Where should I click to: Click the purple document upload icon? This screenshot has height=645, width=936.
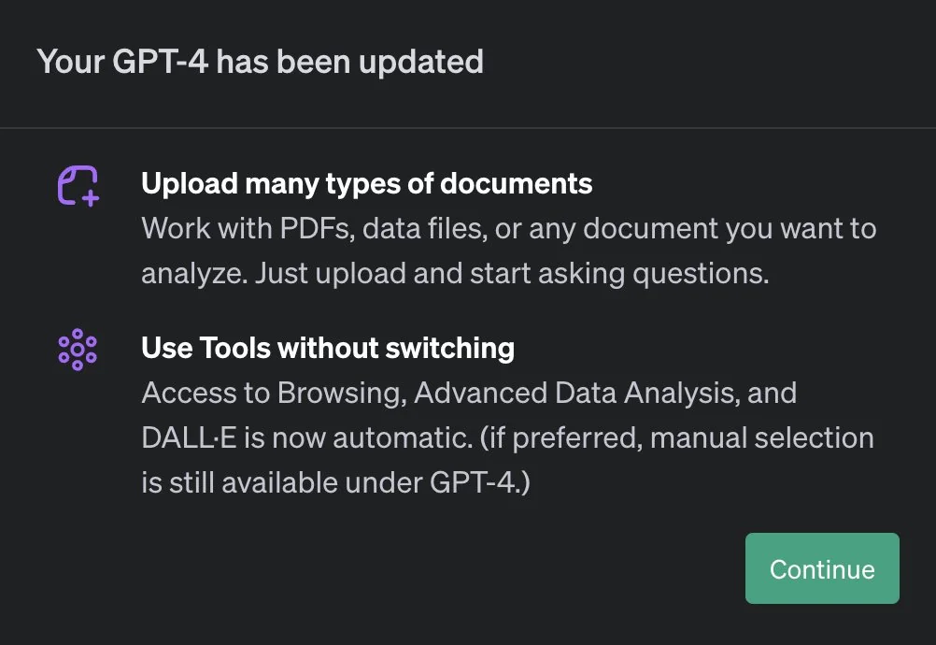(x=78, y=185)
